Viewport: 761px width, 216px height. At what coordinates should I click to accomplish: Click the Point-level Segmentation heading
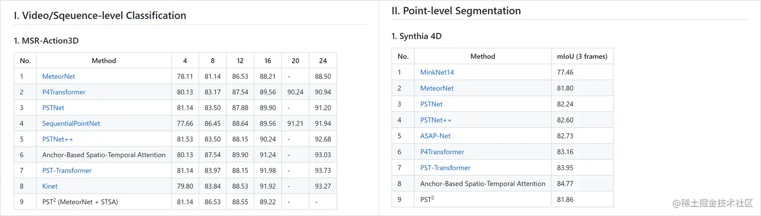tap(456, 11)
